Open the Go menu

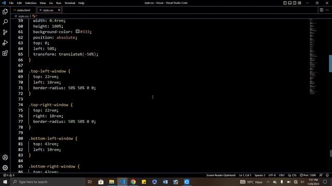pos(51,3)
